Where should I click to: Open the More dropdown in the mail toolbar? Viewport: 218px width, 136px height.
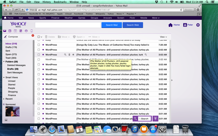pyautogui.click(x=94, y=37)
